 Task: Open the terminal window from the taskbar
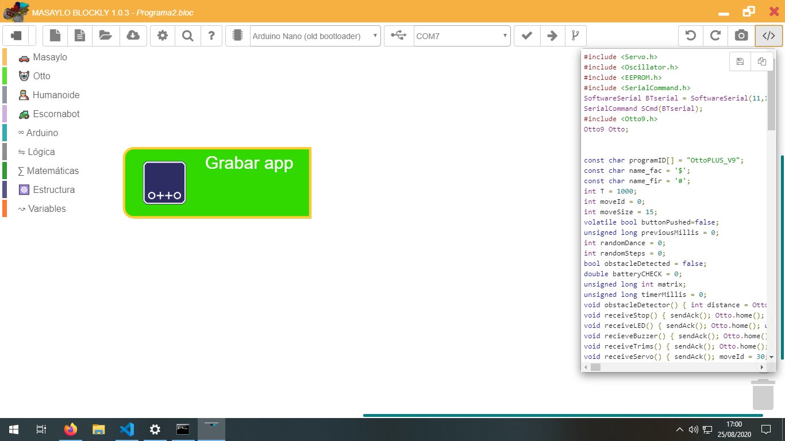click(x=183, y=430)
